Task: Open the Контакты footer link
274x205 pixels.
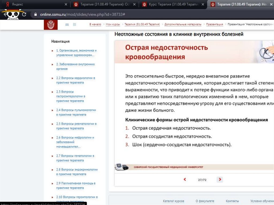Action: [x=232, y=201]
